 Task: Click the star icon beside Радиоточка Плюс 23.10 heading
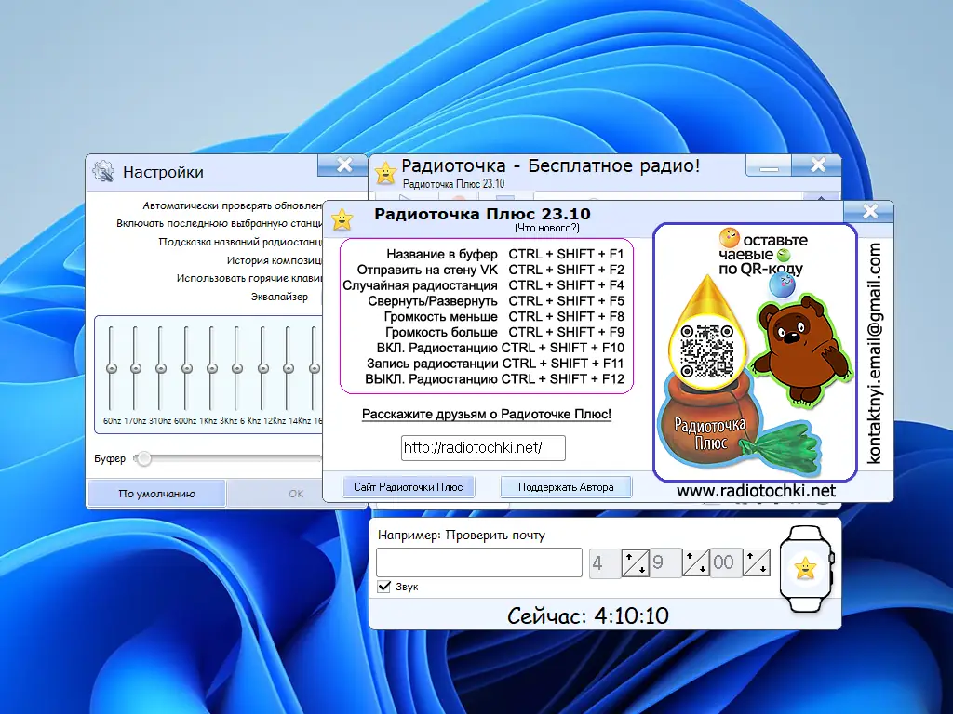pyautogui.click(x=342, y=219)
